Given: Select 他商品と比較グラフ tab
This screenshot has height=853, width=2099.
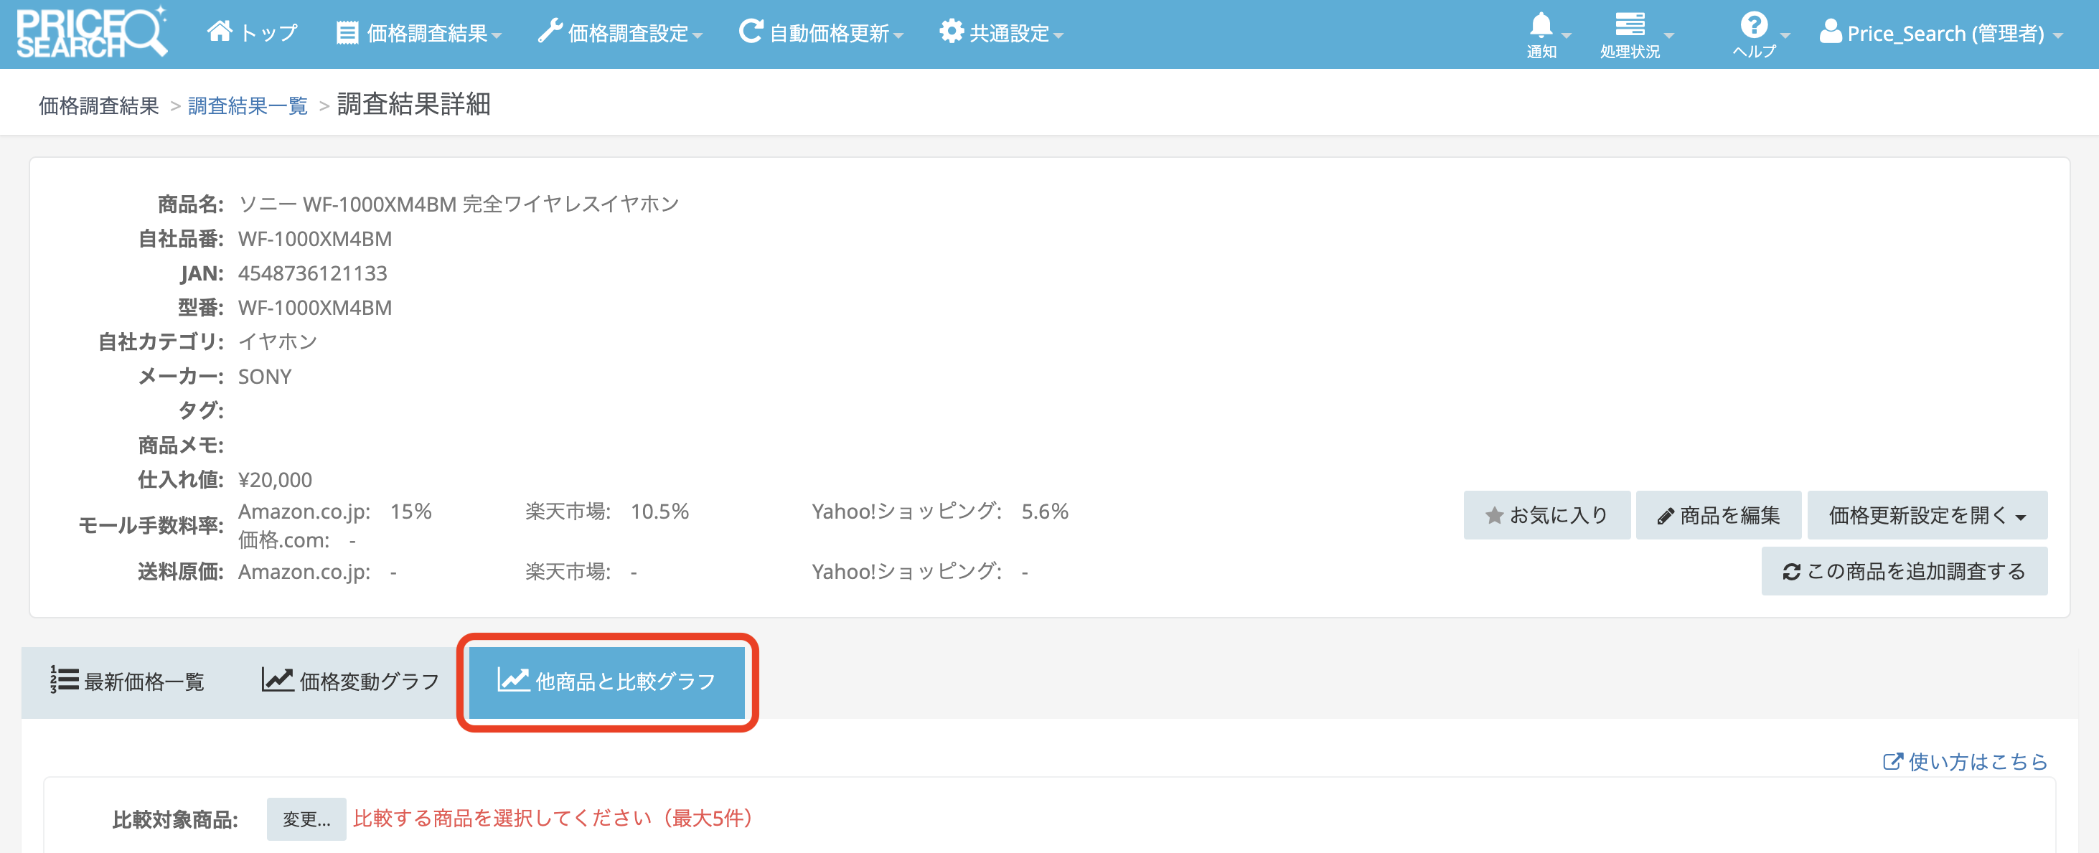Looking at the screenshot, I should [x=607, y=681].
